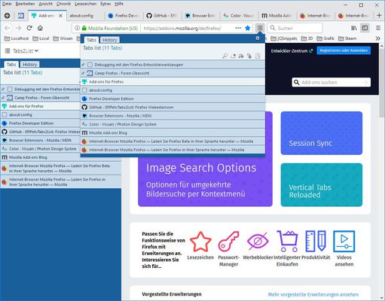
Task: Switch to GitHub browser tab
Action: pos(162,16)
